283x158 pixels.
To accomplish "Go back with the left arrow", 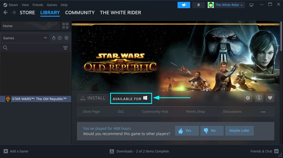I will pos(6,12).
